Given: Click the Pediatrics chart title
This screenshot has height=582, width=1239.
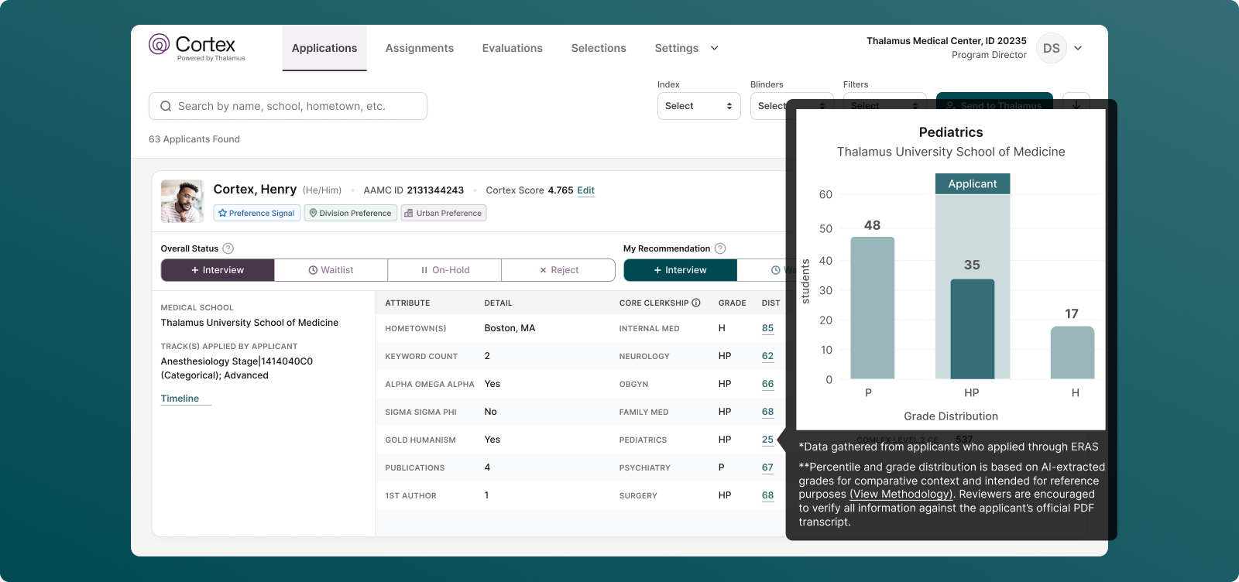Looking at the screenshot, I should coord(951,132).
